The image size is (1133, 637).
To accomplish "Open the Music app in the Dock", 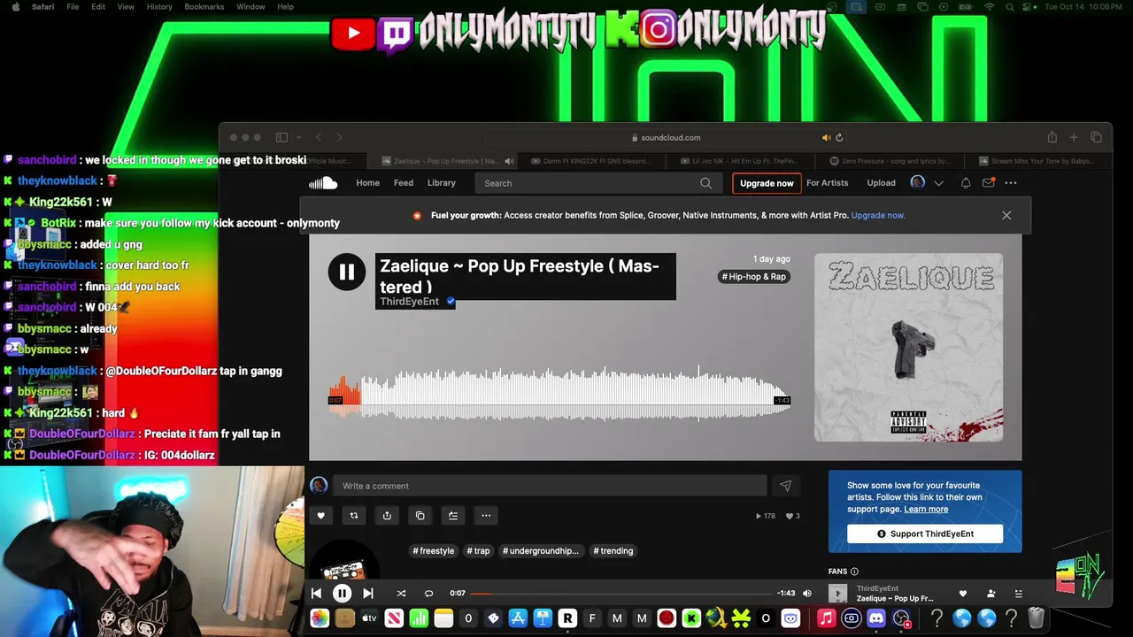I will click(826, 618).
